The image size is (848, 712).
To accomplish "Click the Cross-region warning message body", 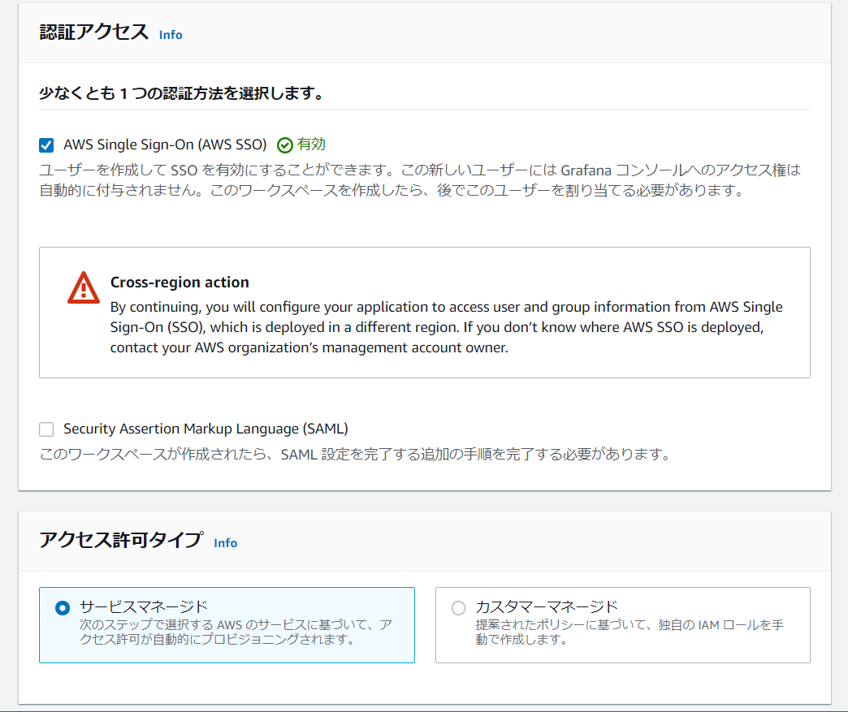I will [x=446, y=327].
